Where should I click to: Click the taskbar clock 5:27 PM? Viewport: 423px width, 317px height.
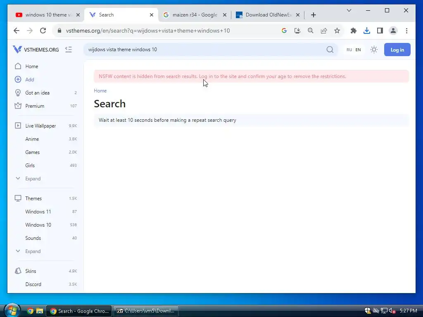(x=409, y=311)
